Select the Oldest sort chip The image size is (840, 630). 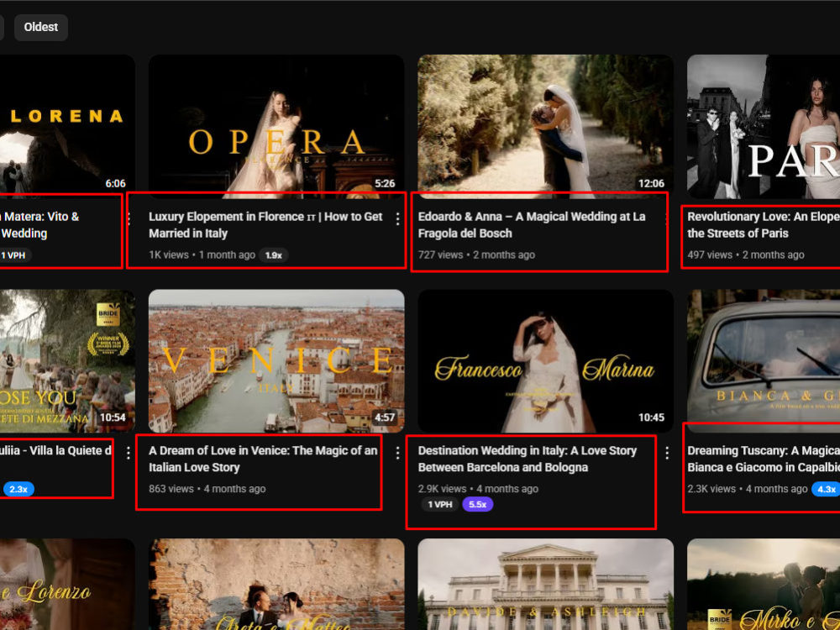point(40,28)
